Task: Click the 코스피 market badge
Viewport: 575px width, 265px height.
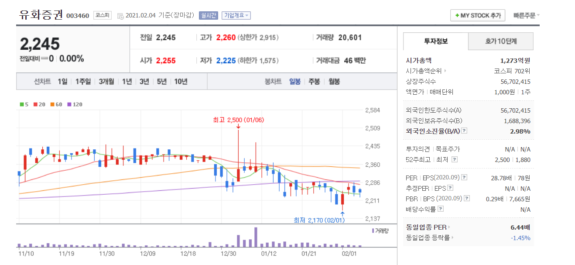Action: [x=103, y=15]
